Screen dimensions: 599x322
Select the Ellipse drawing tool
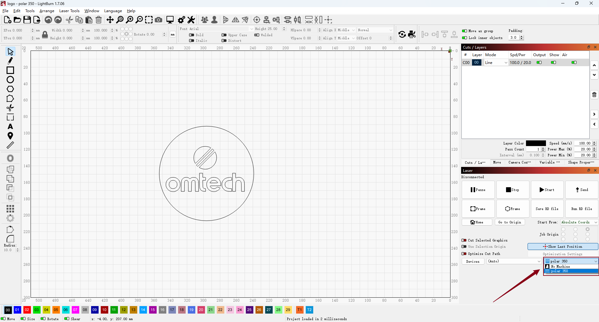[x=10, y=80]
